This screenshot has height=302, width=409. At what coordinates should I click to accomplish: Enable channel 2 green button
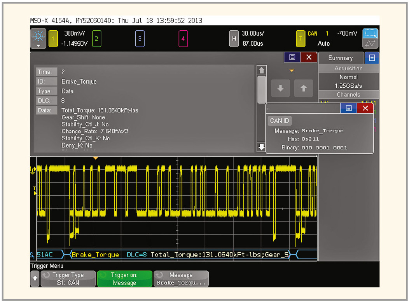pyautogui.click(x=96, y=38)
